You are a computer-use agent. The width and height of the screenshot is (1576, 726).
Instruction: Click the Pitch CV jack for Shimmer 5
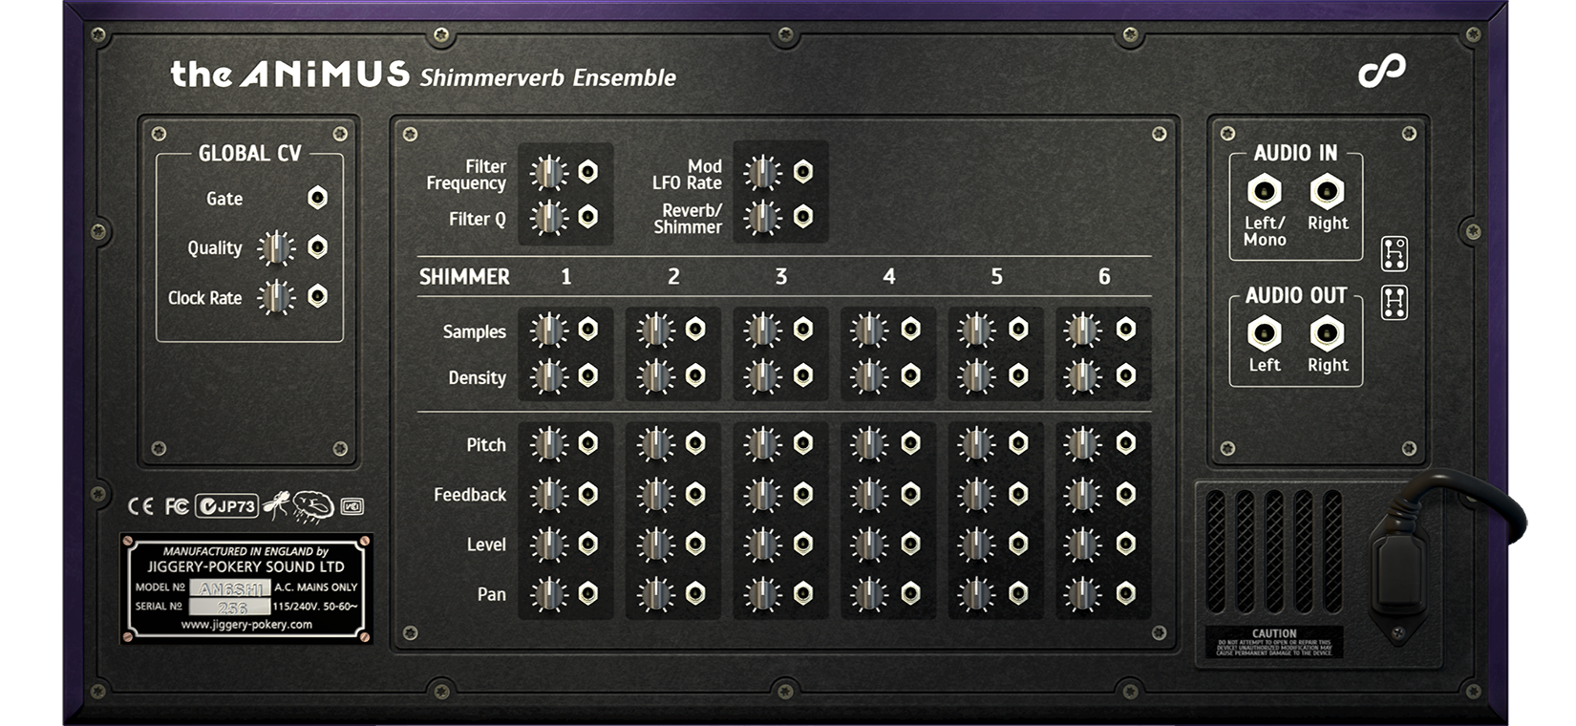[1018, 442]
